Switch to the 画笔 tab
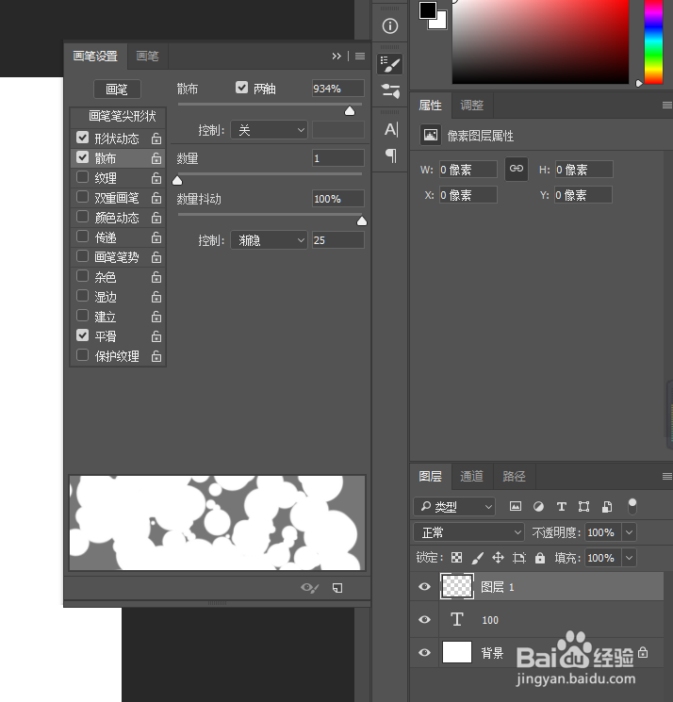Image resolution: width=673 pixels, height=702 pixels. tap(147, 56)
